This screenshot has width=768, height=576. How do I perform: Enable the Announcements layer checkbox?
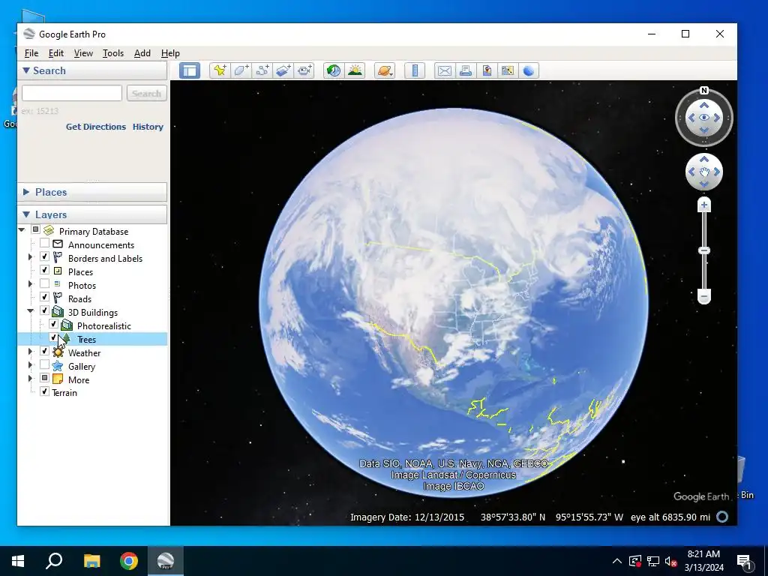click(44, 243)
